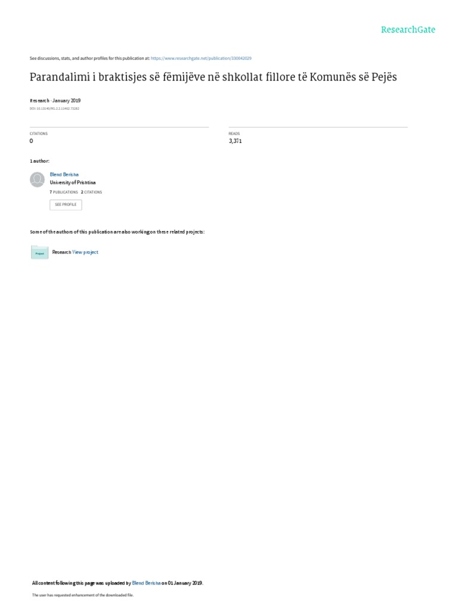Viewport: 458px width, 610px height.
Task: Click the University of Prishtina affiliation
Action: 73,182
